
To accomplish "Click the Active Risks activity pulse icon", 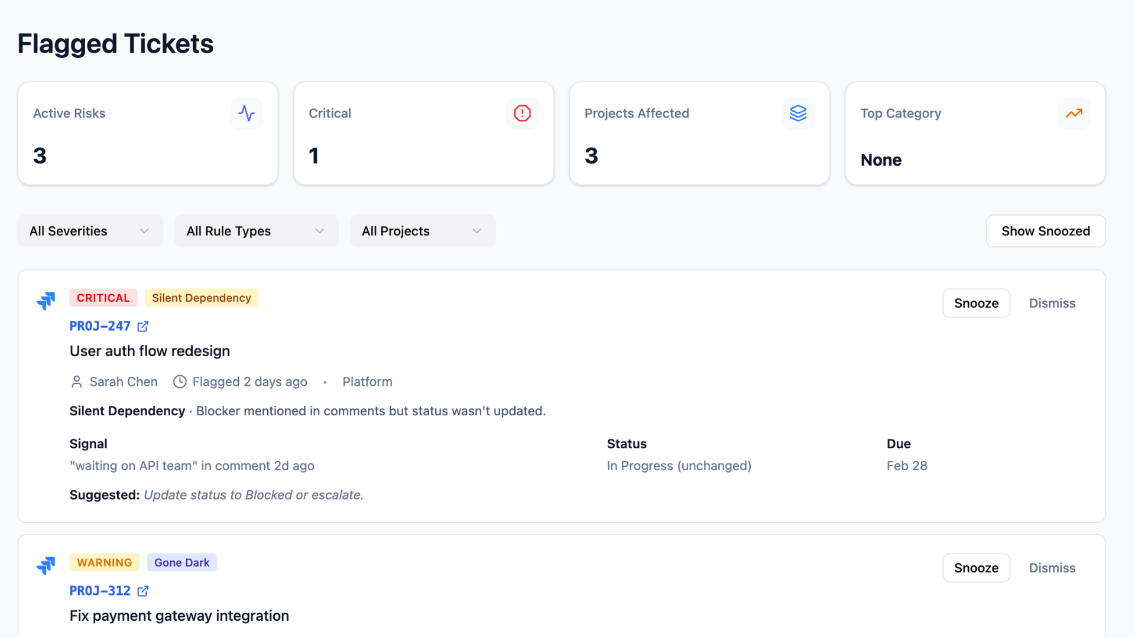I will point(247,113).
